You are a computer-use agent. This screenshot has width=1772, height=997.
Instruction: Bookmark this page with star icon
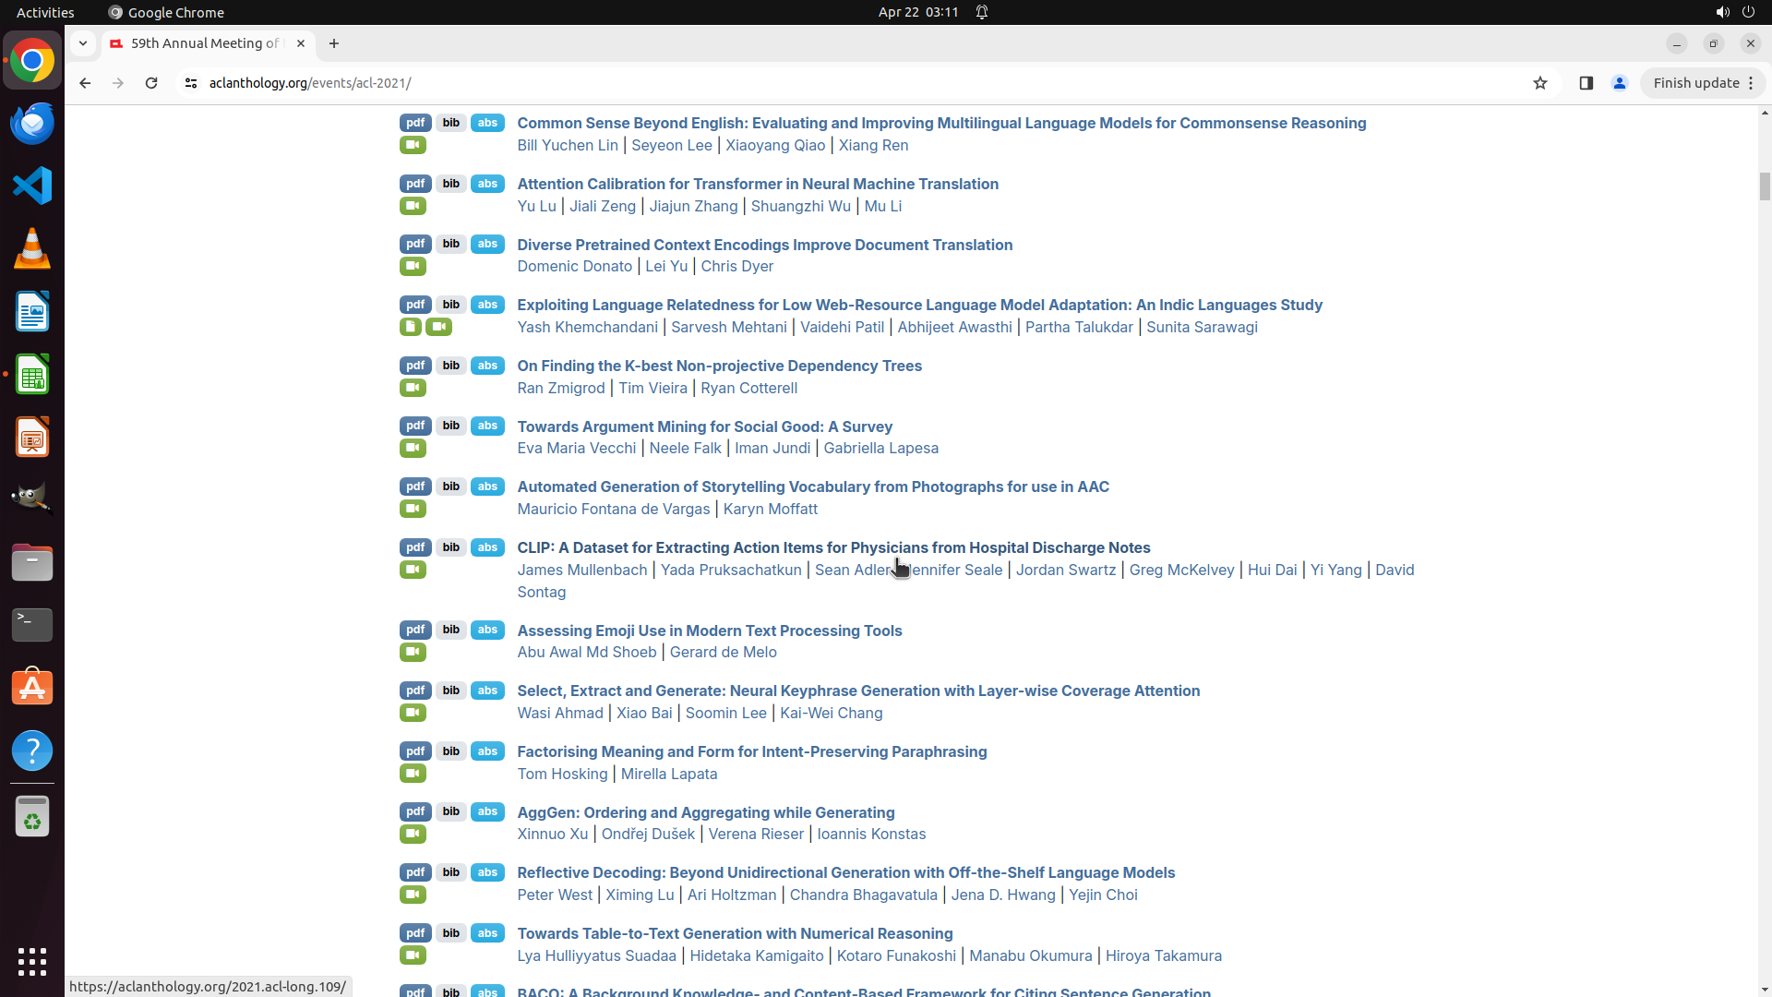coord(1539,83)
